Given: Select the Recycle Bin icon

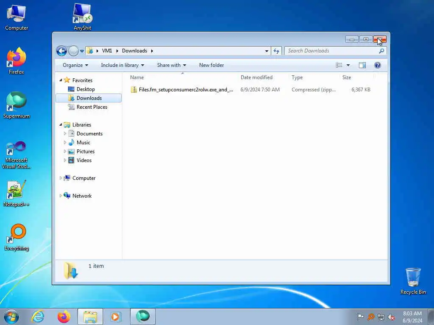Looking at the screenshot, I should [413, 281].
